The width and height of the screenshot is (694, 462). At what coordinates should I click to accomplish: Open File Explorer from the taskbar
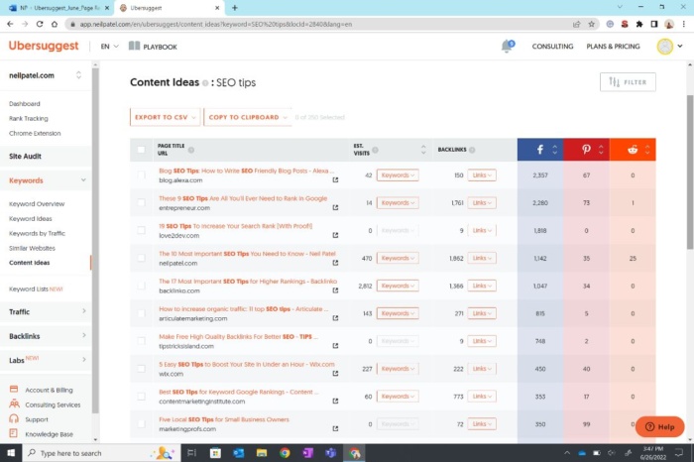(262, 453)
